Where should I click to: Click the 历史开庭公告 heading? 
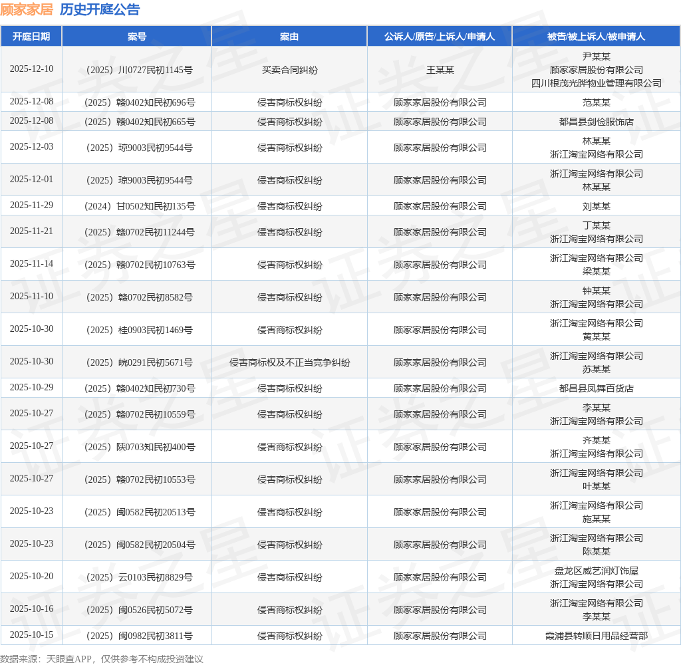100,9
